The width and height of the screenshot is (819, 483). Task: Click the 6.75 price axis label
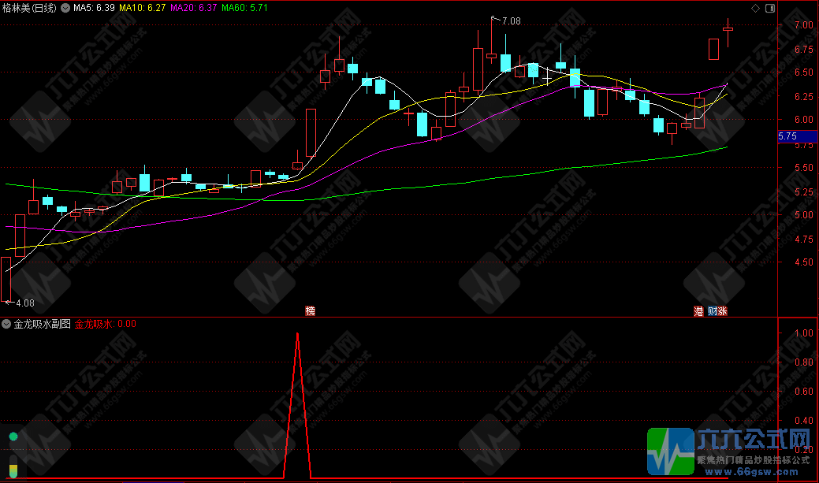point(803,49)
